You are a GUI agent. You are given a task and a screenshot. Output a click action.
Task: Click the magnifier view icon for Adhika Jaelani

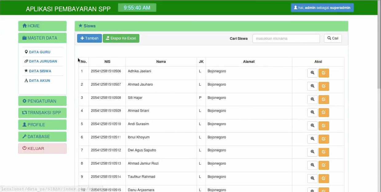point(312,73)
